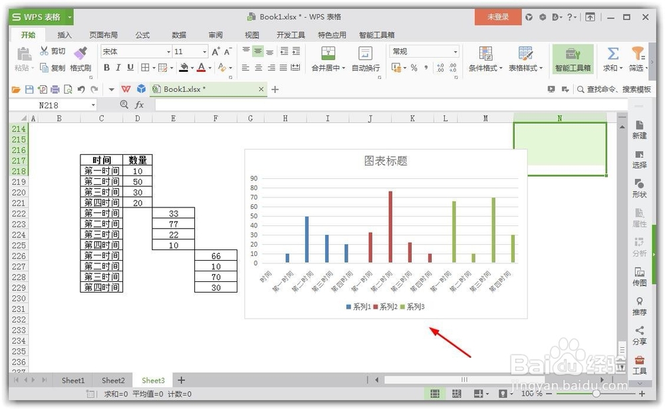Toggle bold formatting
This screenshot has height=409, width=665.
click(x=106, y=67)
